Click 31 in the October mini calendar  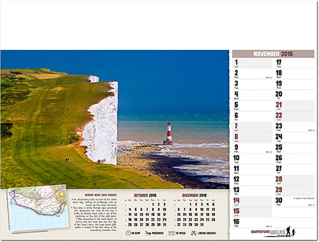[165, 225]
